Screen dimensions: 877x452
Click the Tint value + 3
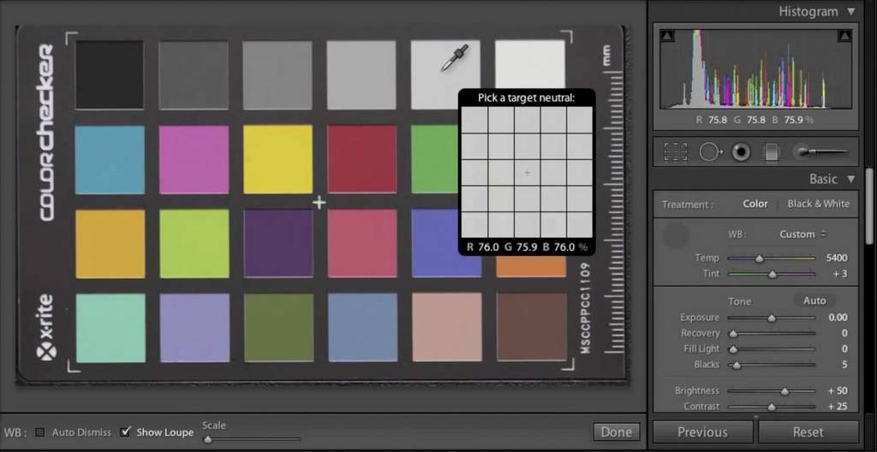[839, 274]
